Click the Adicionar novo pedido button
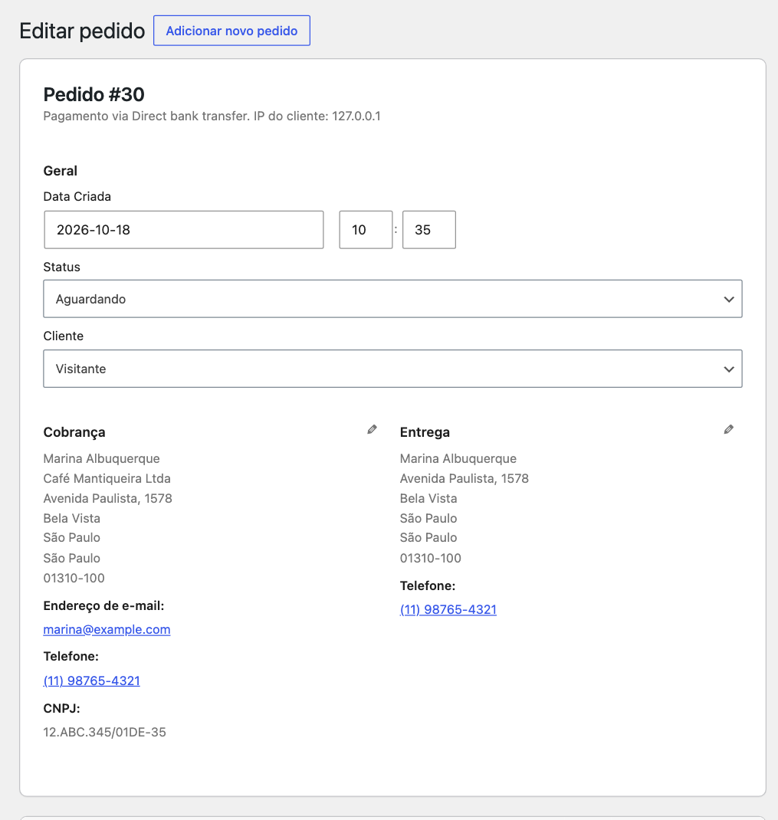 coord(231,31)
